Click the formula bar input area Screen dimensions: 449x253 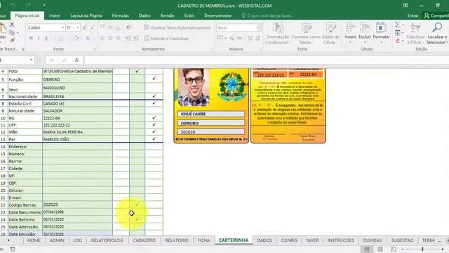[267, 60]
